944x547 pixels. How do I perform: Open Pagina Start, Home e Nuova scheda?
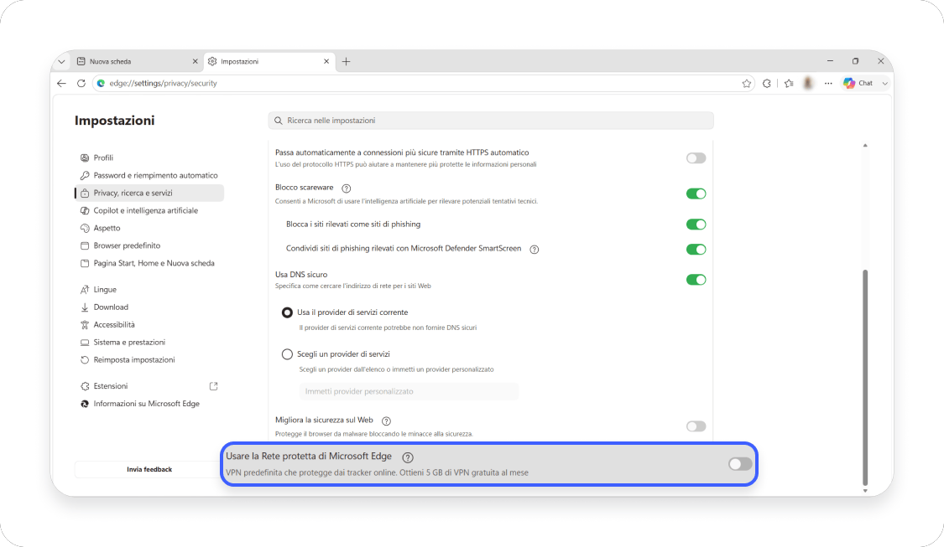click(x=149, y=263)
